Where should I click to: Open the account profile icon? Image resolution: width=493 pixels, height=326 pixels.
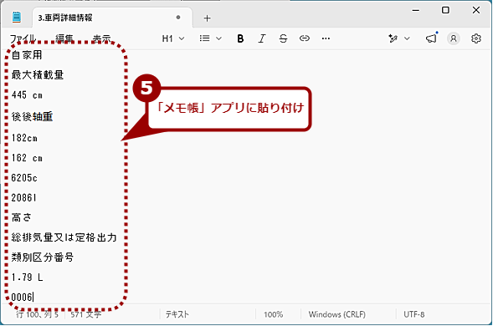(454, 38)
